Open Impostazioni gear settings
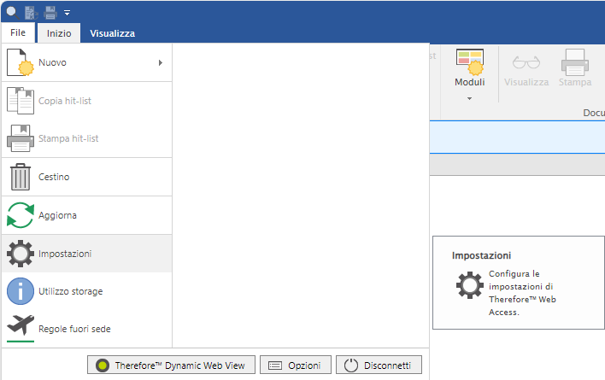The width and height of the screenshot is (605, 380). 20,254
